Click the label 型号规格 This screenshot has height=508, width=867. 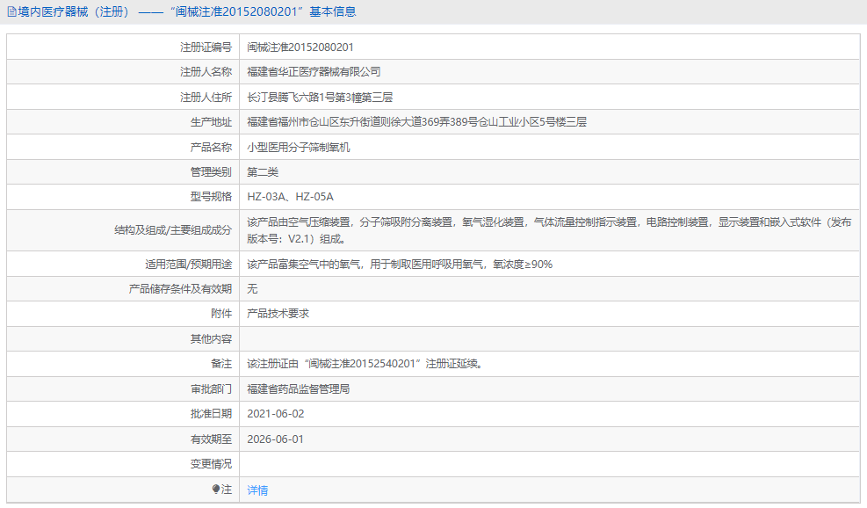tap(211, 197)
